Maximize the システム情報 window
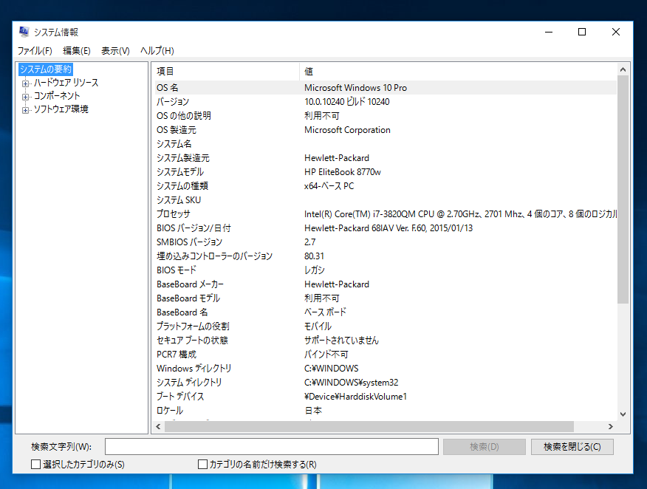Screen dimensions: 647x489 (582, 32)
